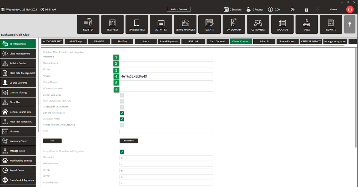Open Inventory Center in sidebar
The height and width of the screenshot is (187, 358).
click(18, 141)
